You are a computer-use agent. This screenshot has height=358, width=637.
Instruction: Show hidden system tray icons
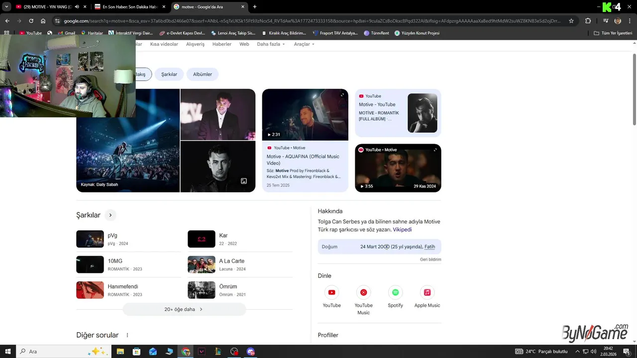578,352
